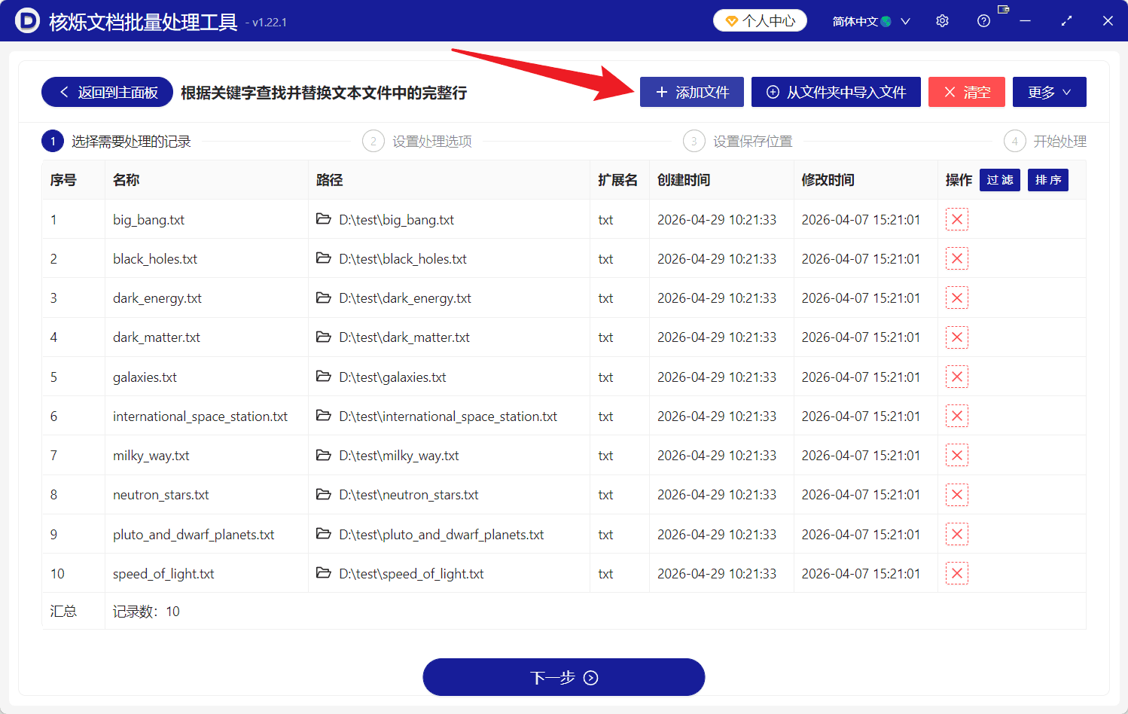This screenshot has height=714, width=1128.
Task: Click the folder icon for speed_of_light.txt
Action: click(324, 573)
